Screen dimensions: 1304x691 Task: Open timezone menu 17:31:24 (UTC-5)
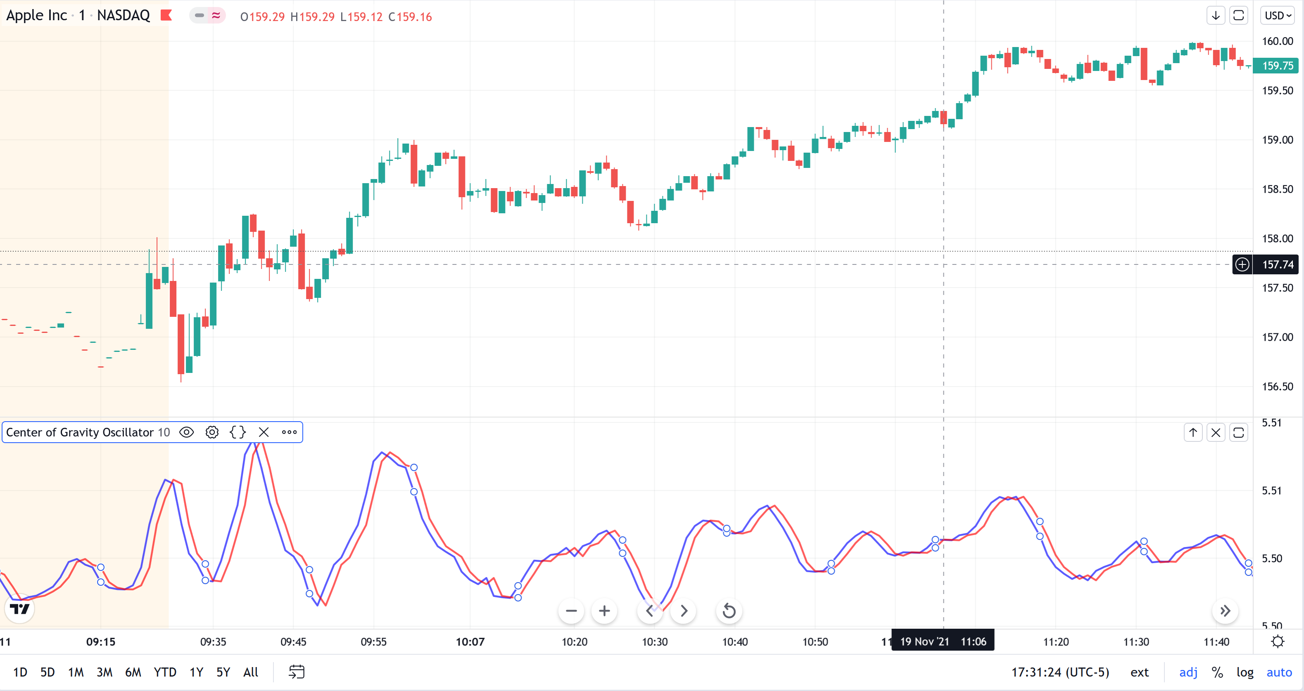point(1061,672)
